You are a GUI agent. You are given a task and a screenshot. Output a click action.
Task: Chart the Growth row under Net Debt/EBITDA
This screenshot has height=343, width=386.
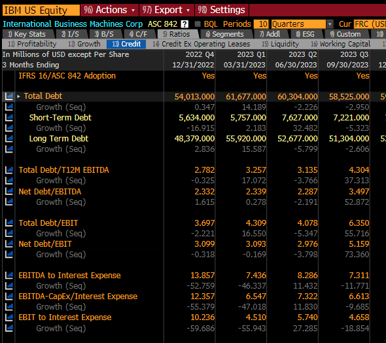coord(9,202)
